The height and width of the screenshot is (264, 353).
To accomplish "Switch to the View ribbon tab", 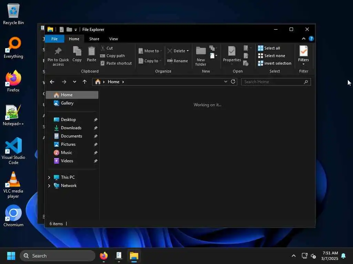I will (113, 39).
